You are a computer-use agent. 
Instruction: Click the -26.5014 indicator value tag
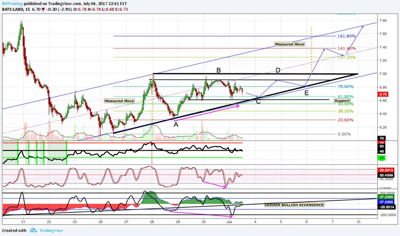pyautogui.click(x=386, y=207)
